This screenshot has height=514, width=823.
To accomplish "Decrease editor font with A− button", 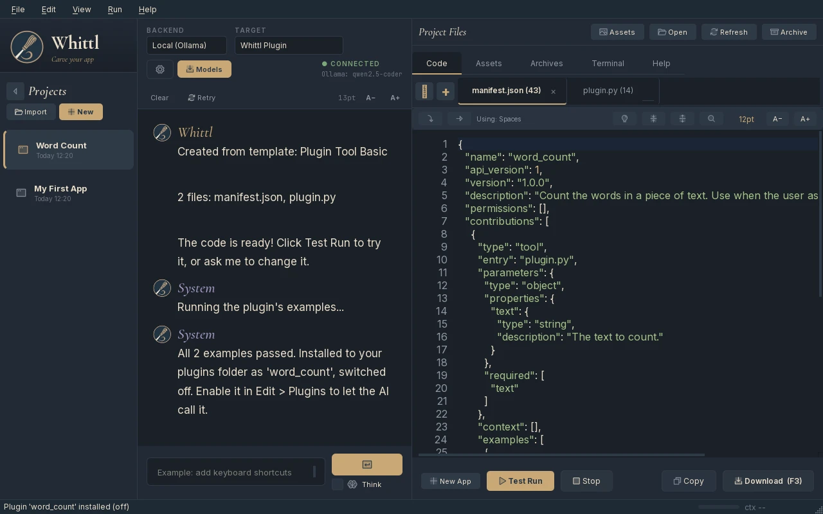I will (x=777, y=119).
